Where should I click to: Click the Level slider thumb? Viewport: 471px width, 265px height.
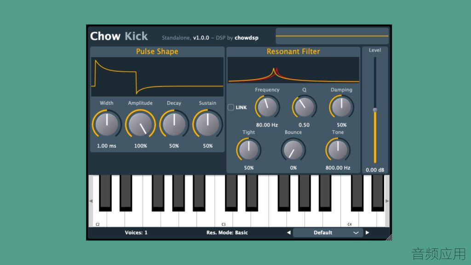375,110
